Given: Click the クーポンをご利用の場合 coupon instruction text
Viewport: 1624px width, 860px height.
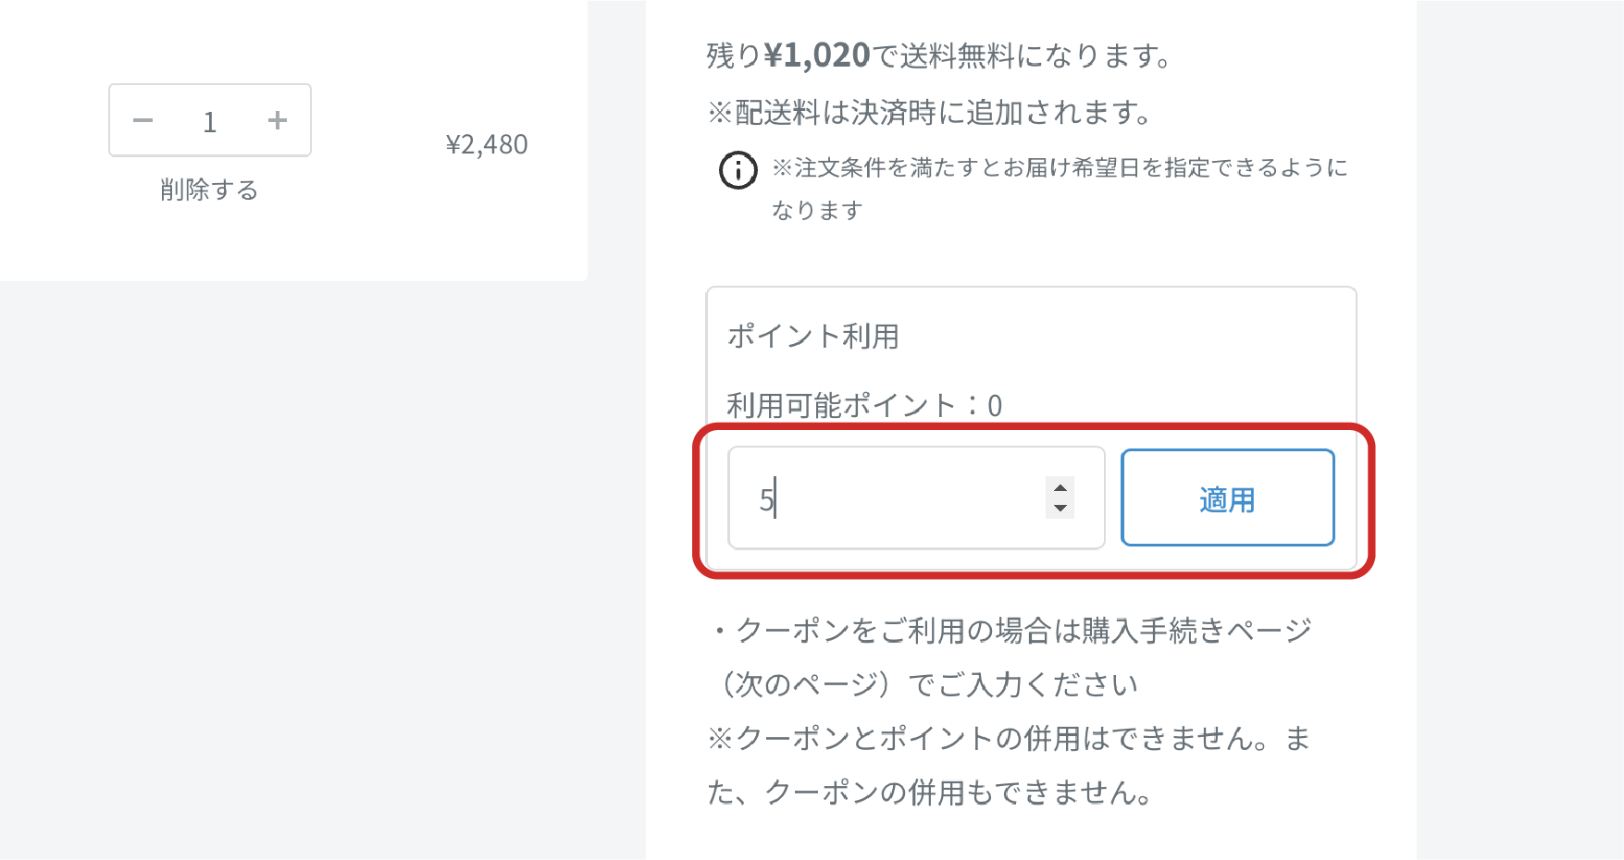Looking at the screenshot, I should tap(1013, 631).
